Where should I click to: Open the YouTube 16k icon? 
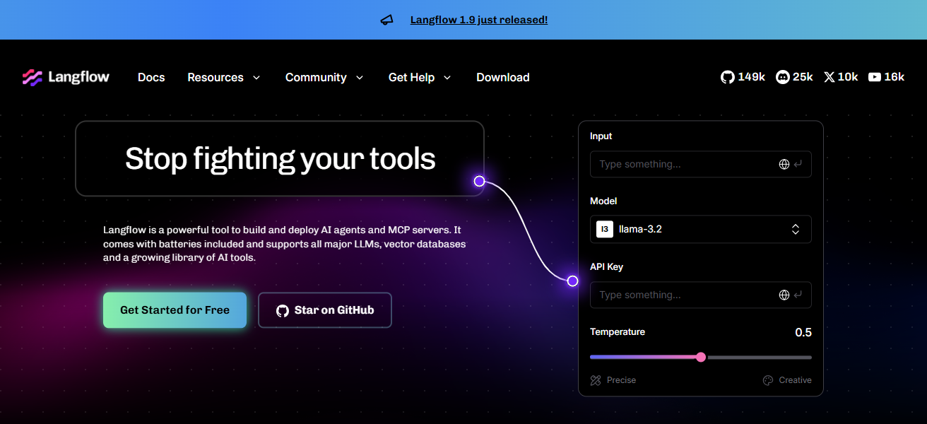875,77
